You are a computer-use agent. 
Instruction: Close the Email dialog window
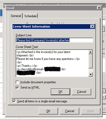click(99, 8)
